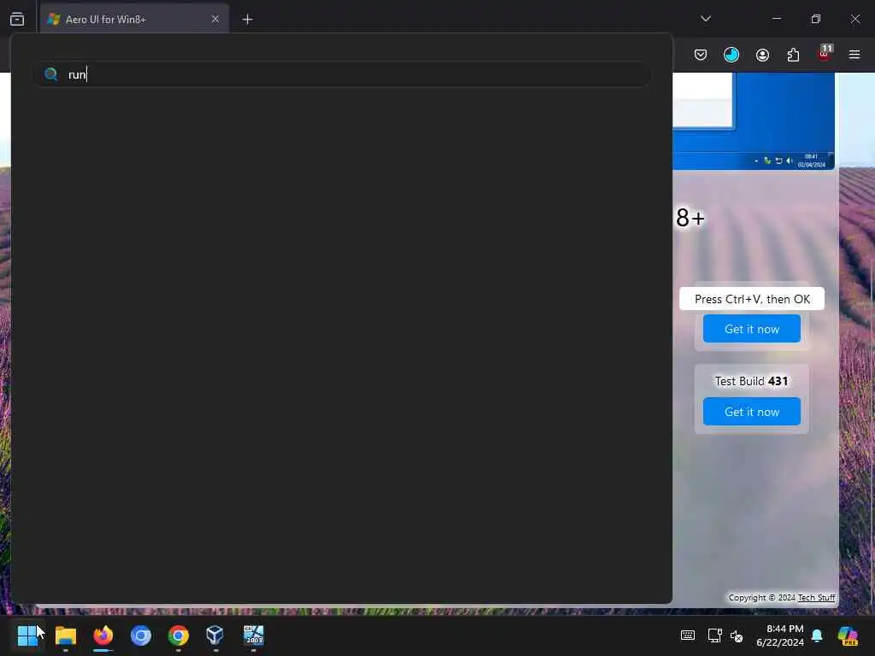
Task: Open the touch keyboard tray icon
Action: 688,635
